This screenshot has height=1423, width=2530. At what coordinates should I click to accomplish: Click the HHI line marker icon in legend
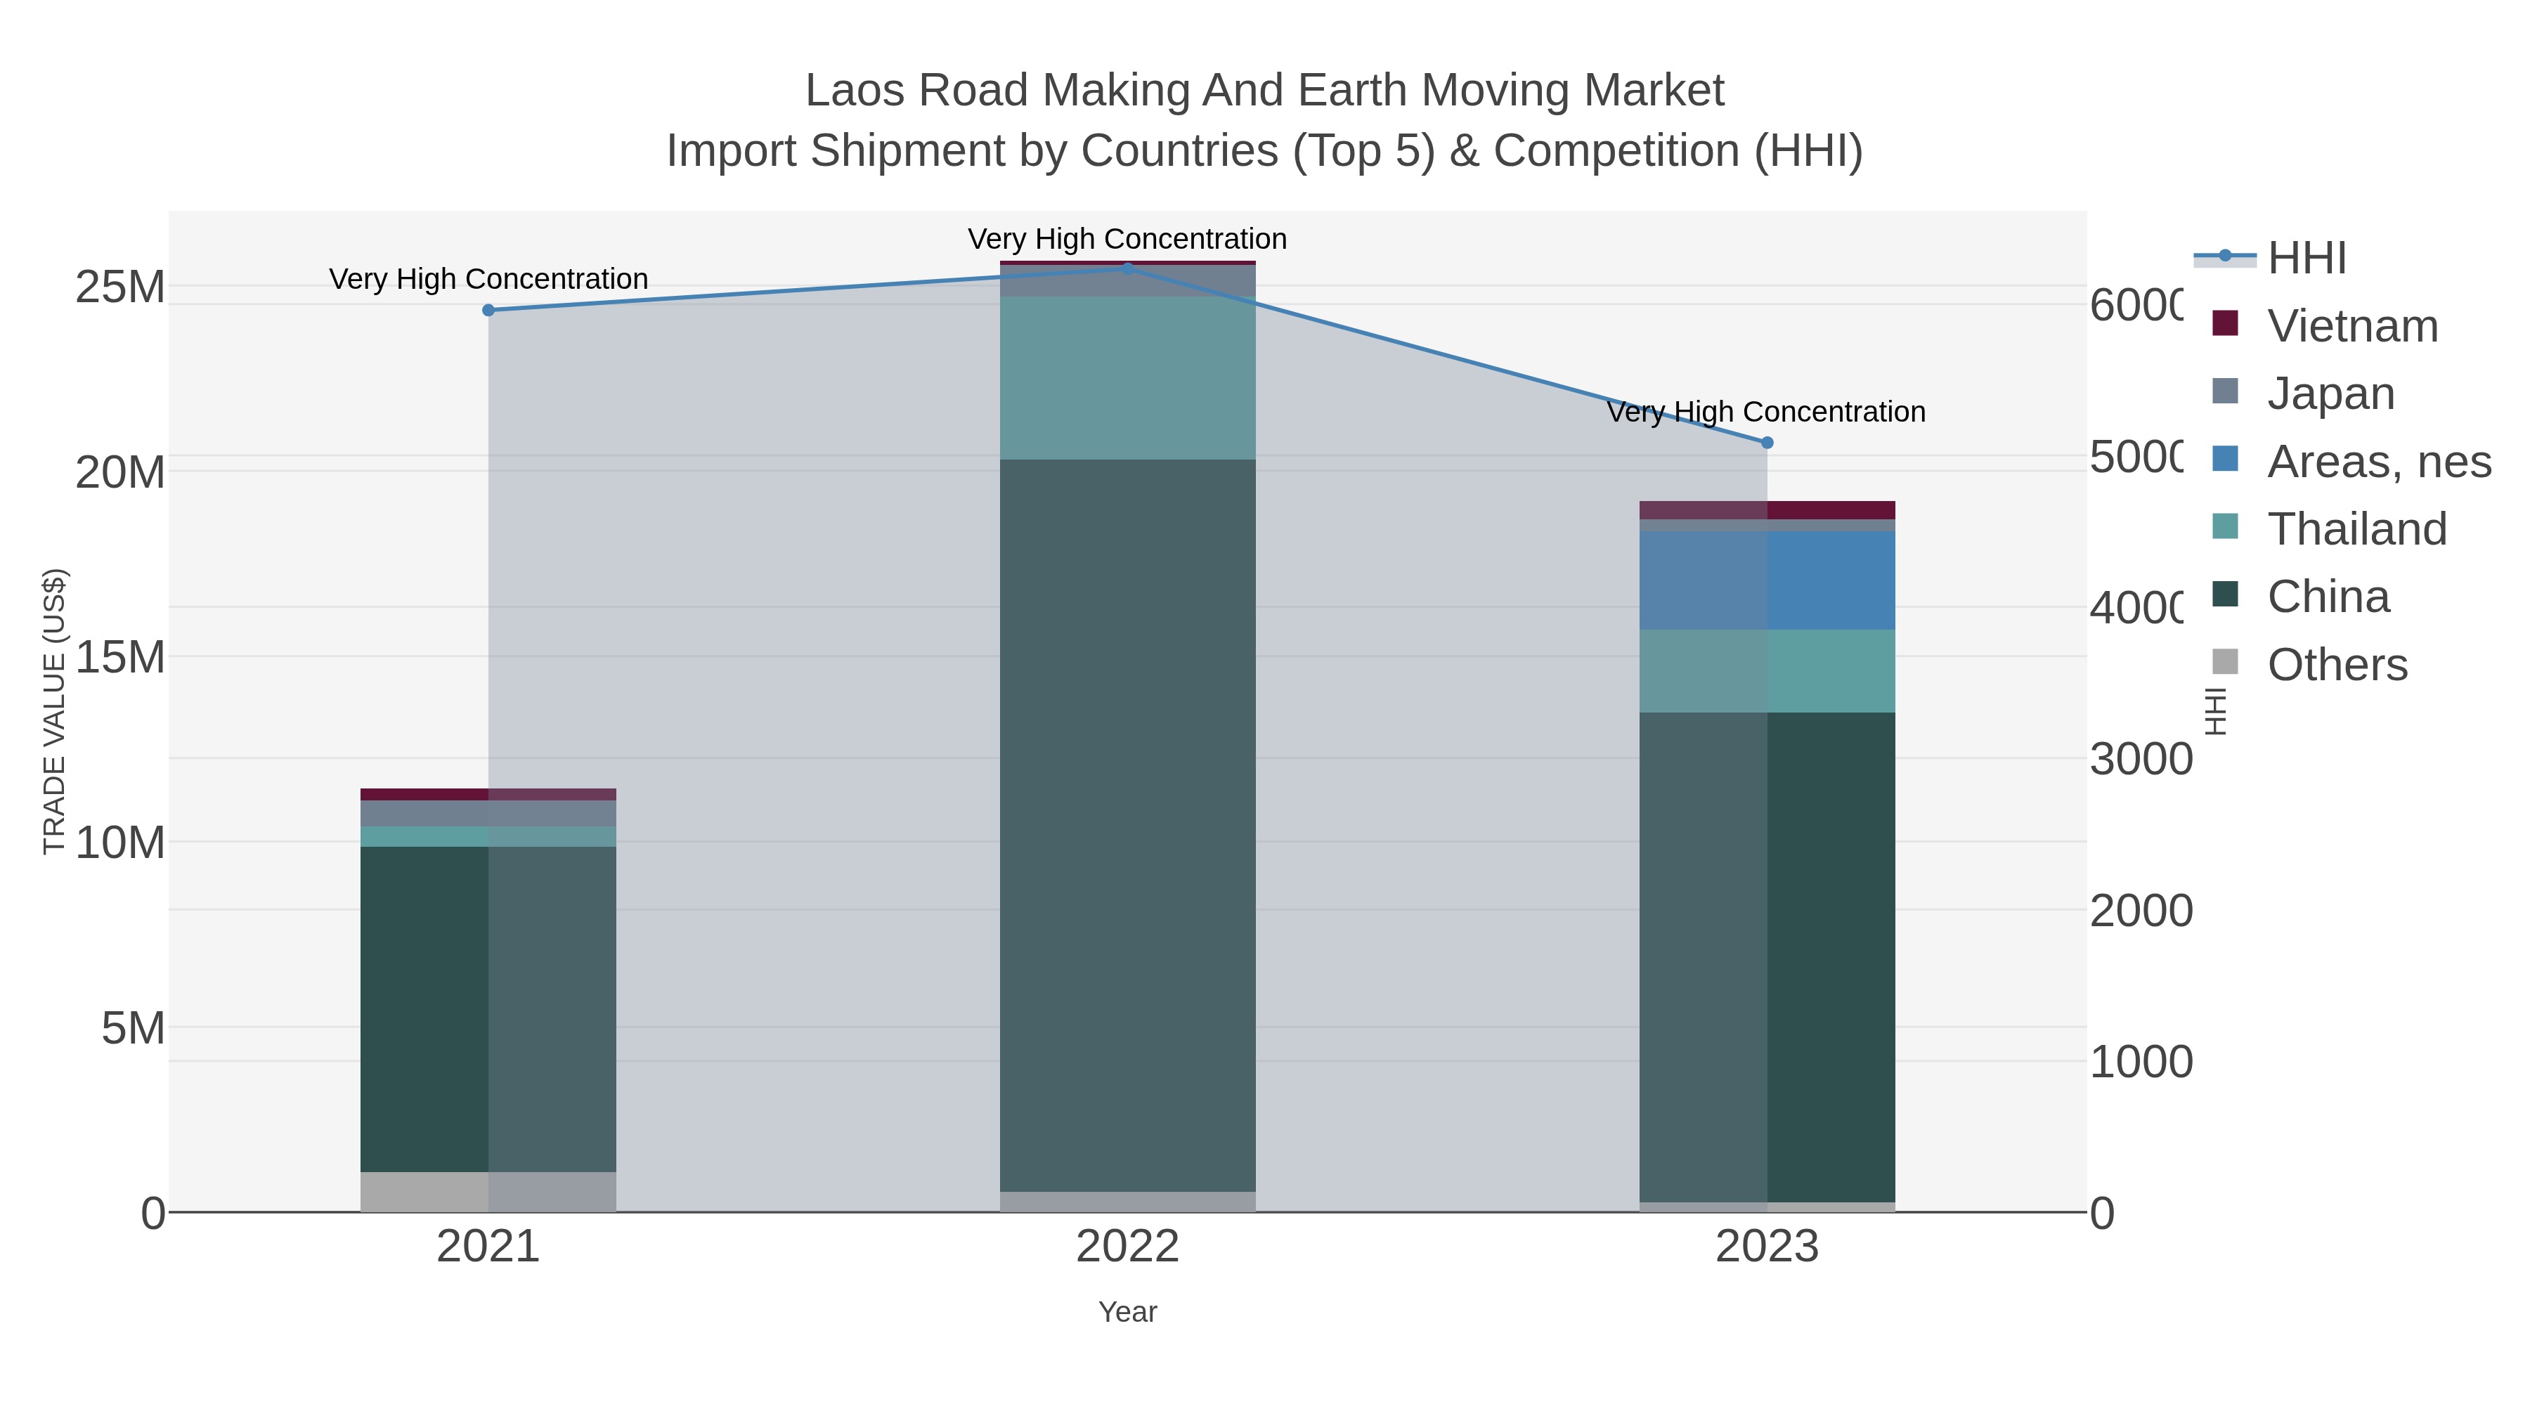coord(2226,256)
